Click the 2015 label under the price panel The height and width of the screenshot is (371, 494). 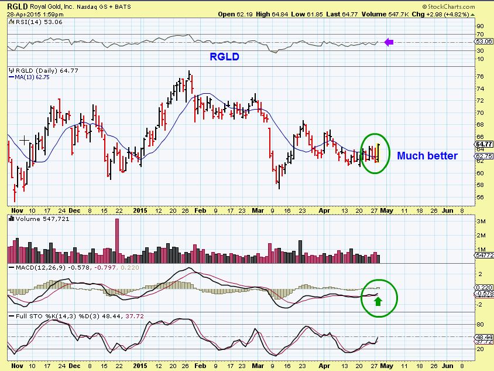140,211
